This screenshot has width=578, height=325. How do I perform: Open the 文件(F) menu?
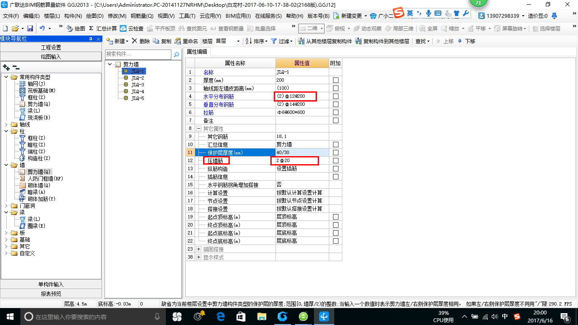click(x=11, y=16)
